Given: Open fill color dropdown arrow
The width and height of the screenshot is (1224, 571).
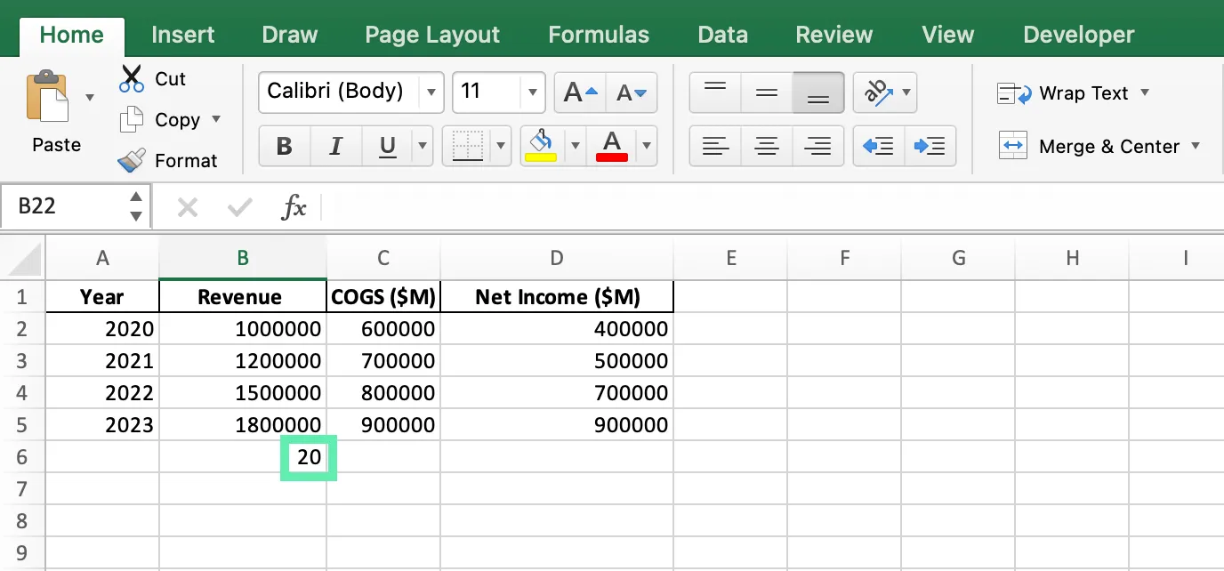Looking at the screenshot, I should tap(575, 146).
